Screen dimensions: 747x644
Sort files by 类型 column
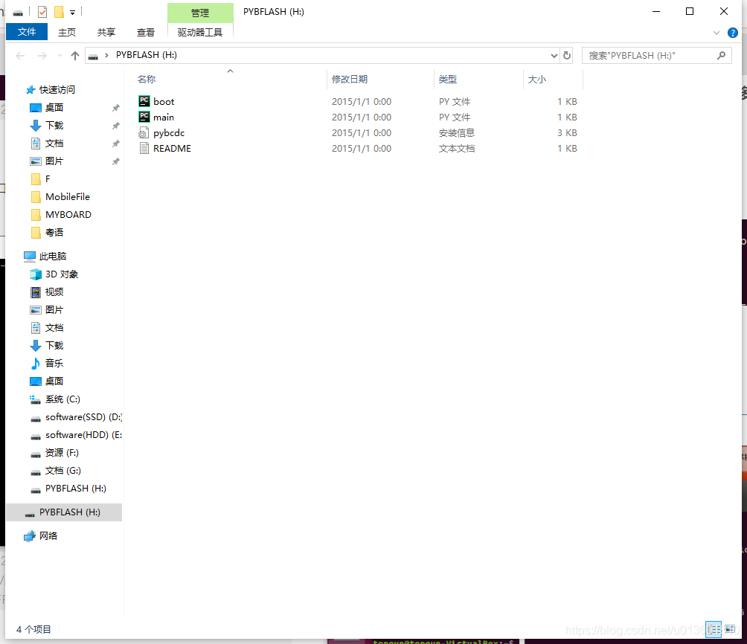[448, 79]
